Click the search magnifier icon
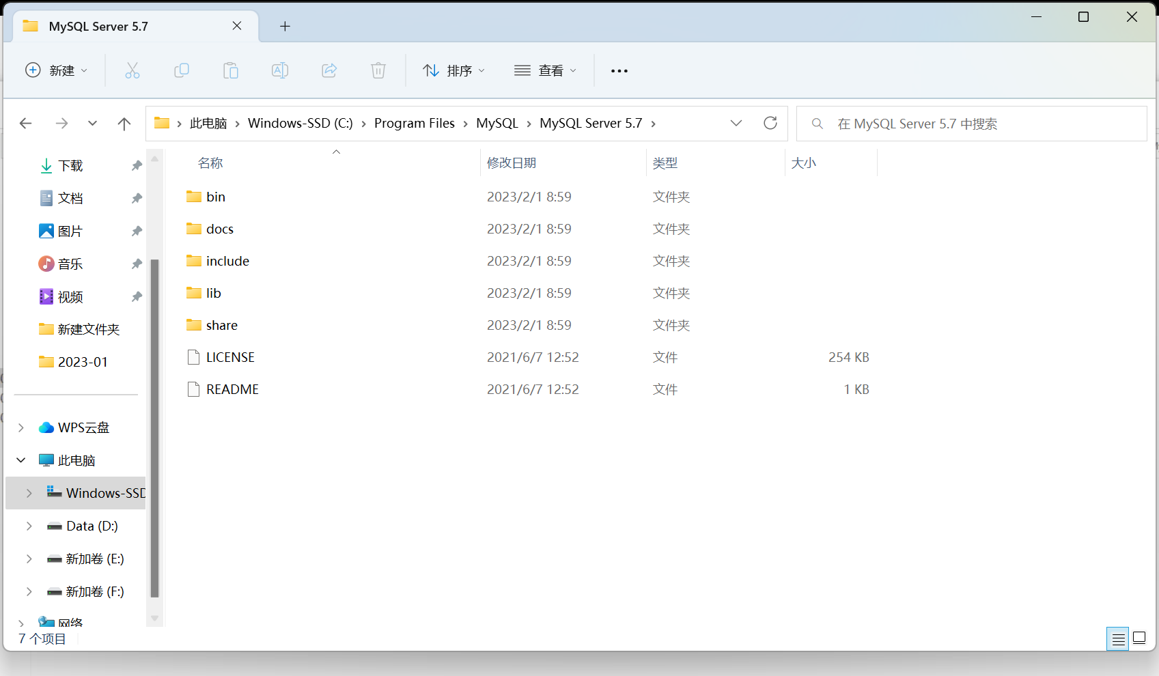Image resolution: width=1159 pixels, height=676 pixels. (x=818, y=124)
